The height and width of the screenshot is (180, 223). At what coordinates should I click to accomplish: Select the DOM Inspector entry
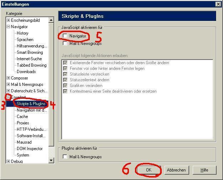pyautogui.click(x=30, y=149)
